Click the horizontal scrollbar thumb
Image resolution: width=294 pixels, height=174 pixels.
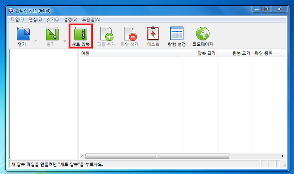pos(157,156)
